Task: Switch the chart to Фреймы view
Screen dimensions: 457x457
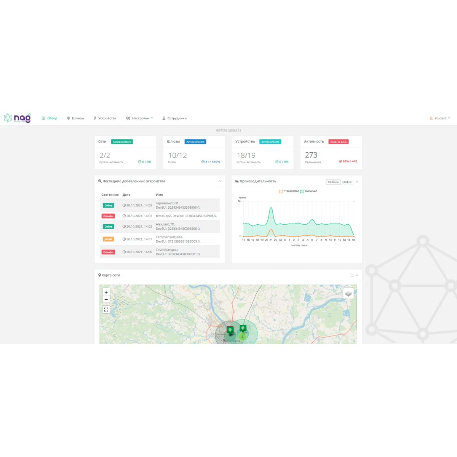Action: click(333, 182)
